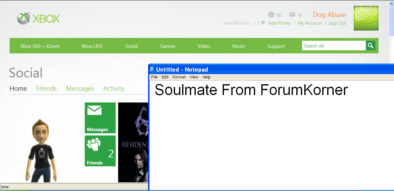The image size is (394, 191).
Task: Click the Microsoft Points icon next to 0
Action: click(x=263, y=23)
